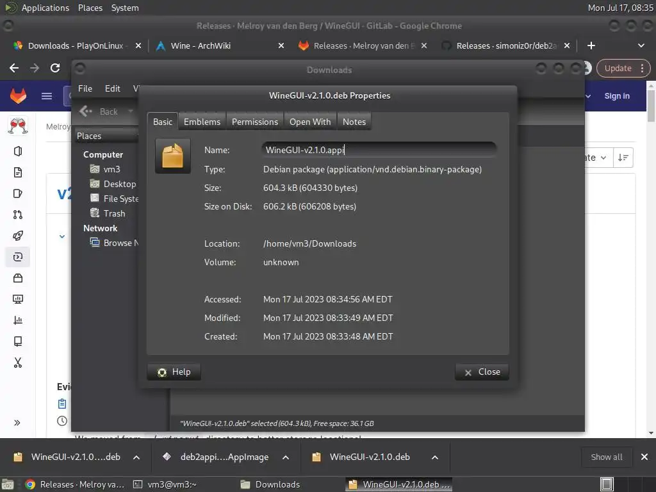Screen dimensions: 656x492
Task: Open the Monitor icon in the GitLab sidebar
Action: tap(17, 299)
